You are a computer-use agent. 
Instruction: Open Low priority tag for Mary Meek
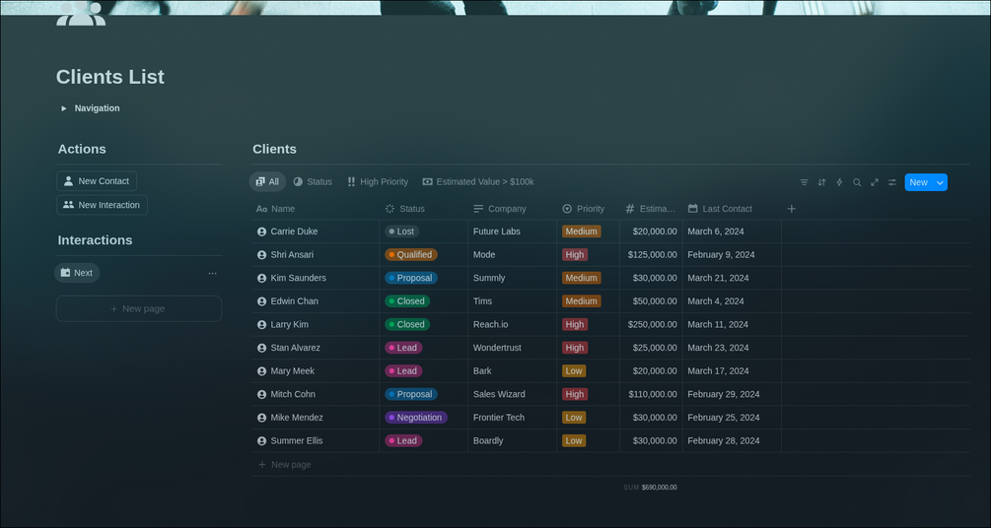tap(574, 371)
